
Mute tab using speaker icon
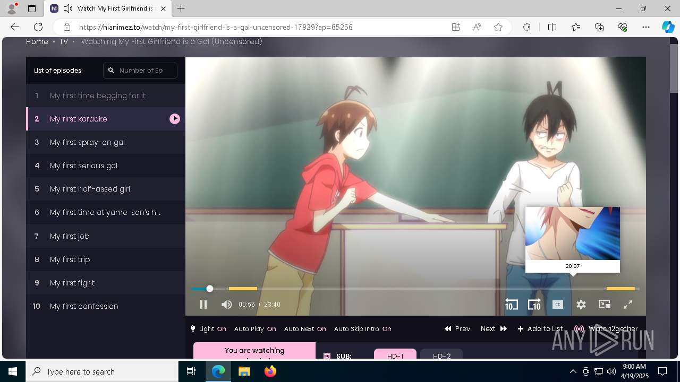click(67, 8)
